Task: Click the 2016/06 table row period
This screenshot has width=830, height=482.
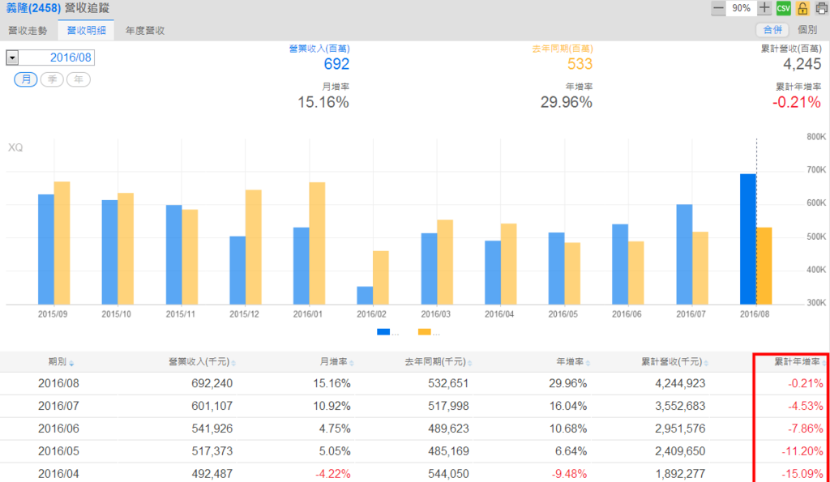Action: click(x=58, y=429)
